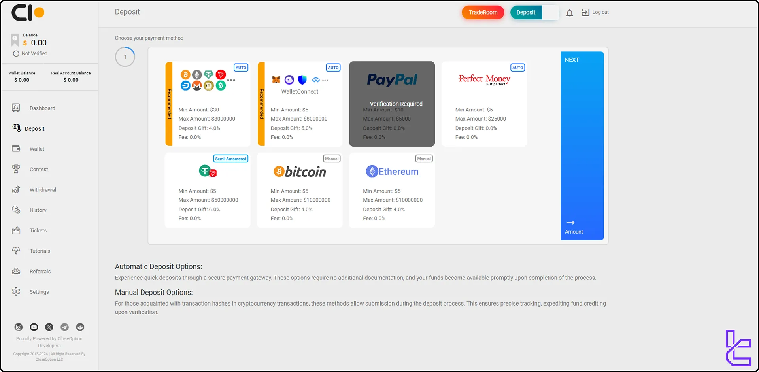The image size is (759, 372).
Task: Click the 'Deposit Gift: 6.0%' text
Action: [199, 210]
